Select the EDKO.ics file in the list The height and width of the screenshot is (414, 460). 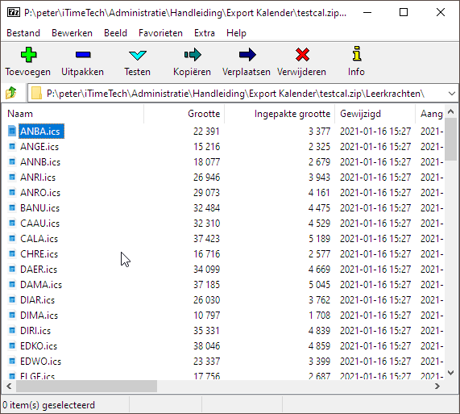click(39, 346)
